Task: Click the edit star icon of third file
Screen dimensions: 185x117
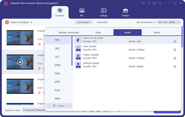Action: point(39,93)
